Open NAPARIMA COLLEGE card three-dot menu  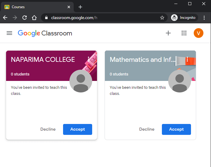coord(89,59)
